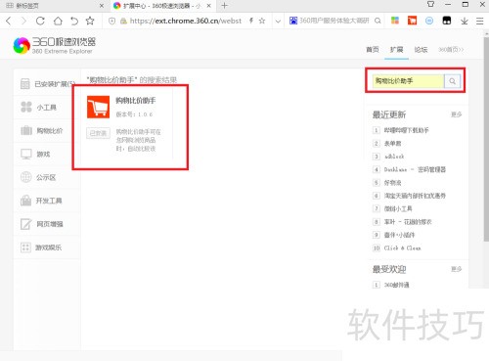This screenshot has height=361, width=489.
Task: Open Dashlane - 密码管理器 entry
Action: click(x=415, y=169)
